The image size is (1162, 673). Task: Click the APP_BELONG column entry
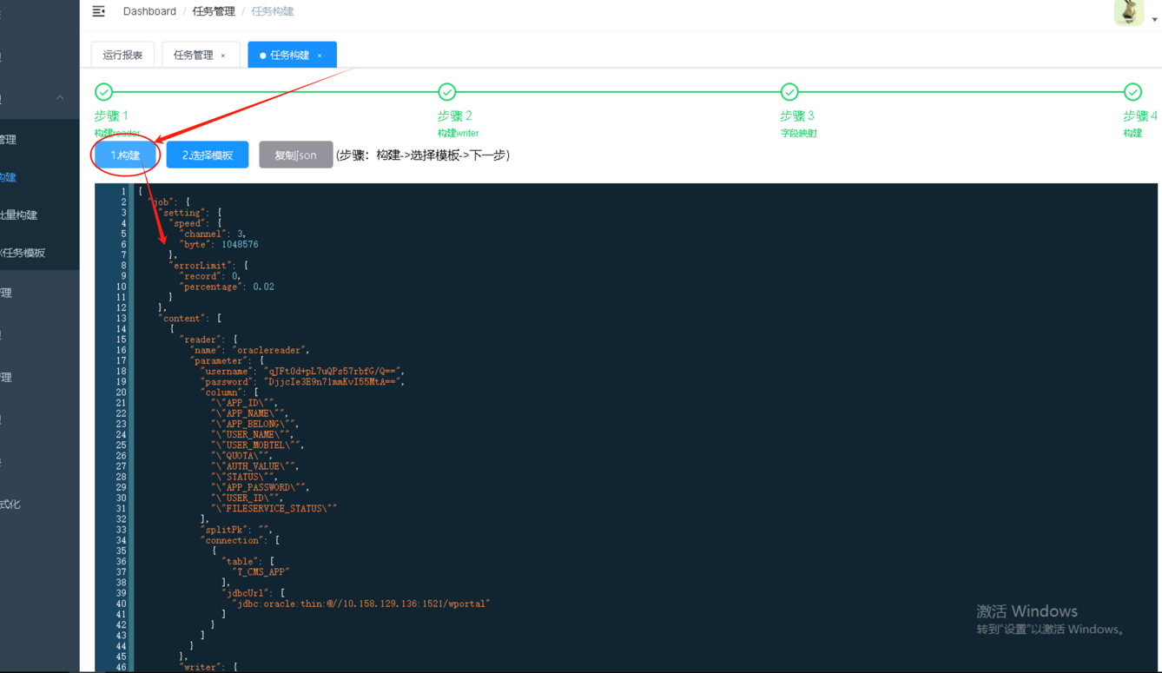click(254, 424)
